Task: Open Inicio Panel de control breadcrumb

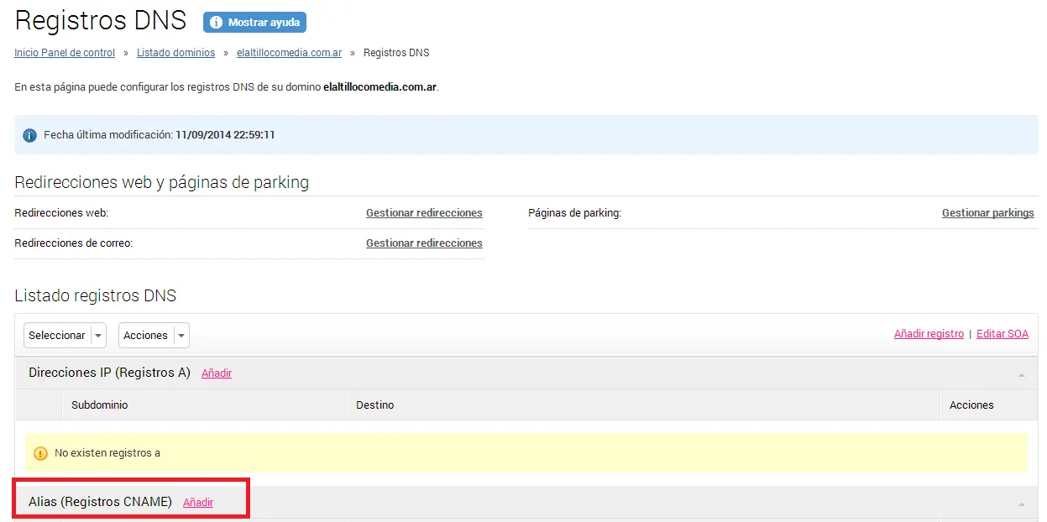Action: (x=65, y=53)
